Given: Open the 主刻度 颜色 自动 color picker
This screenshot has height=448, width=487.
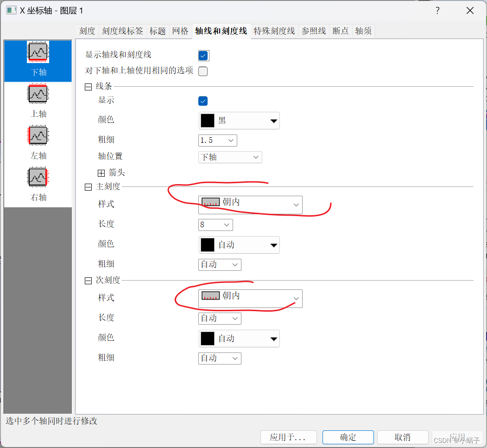Looking at the screenshot, I should pyautogui.click(x=239, y=245).
